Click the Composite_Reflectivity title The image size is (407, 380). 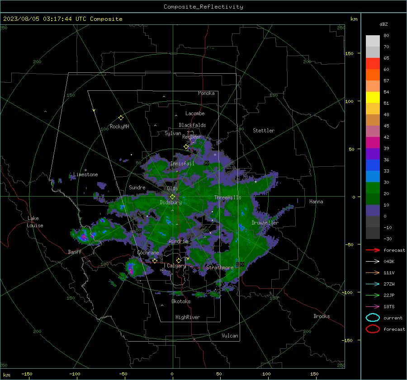point(203,7)
